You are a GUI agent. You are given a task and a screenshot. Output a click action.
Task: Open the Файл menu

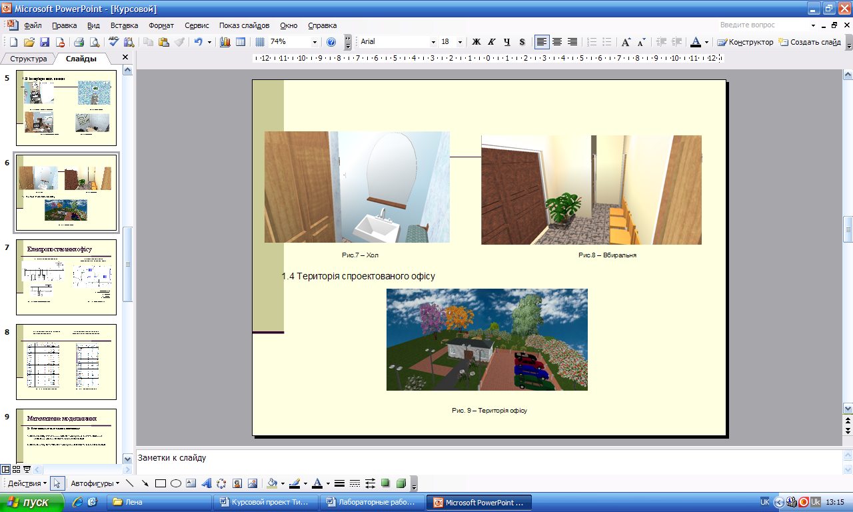tap(33, 25)
